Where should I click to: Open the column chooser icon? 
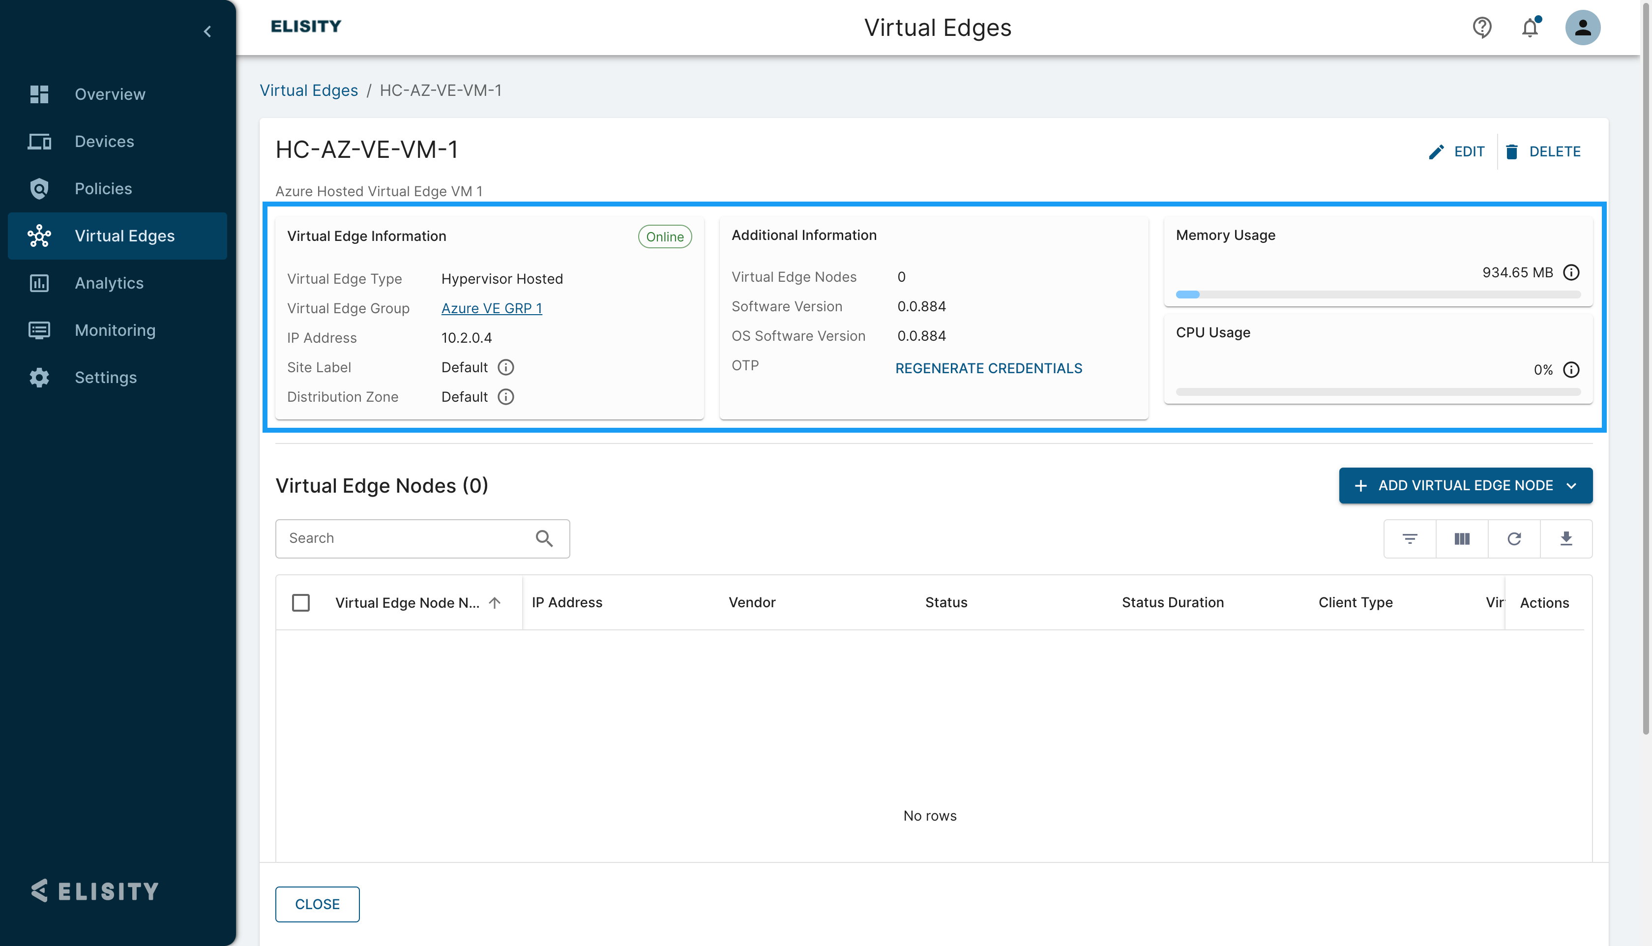click(1462, 538)
